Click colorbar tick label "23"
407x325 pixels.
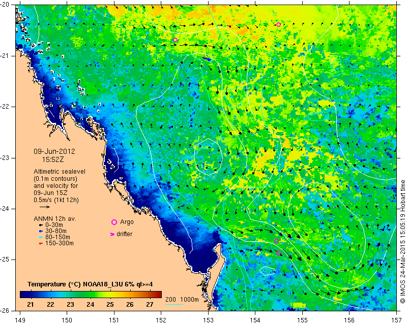pyautogui.click(x=70, y=304)
